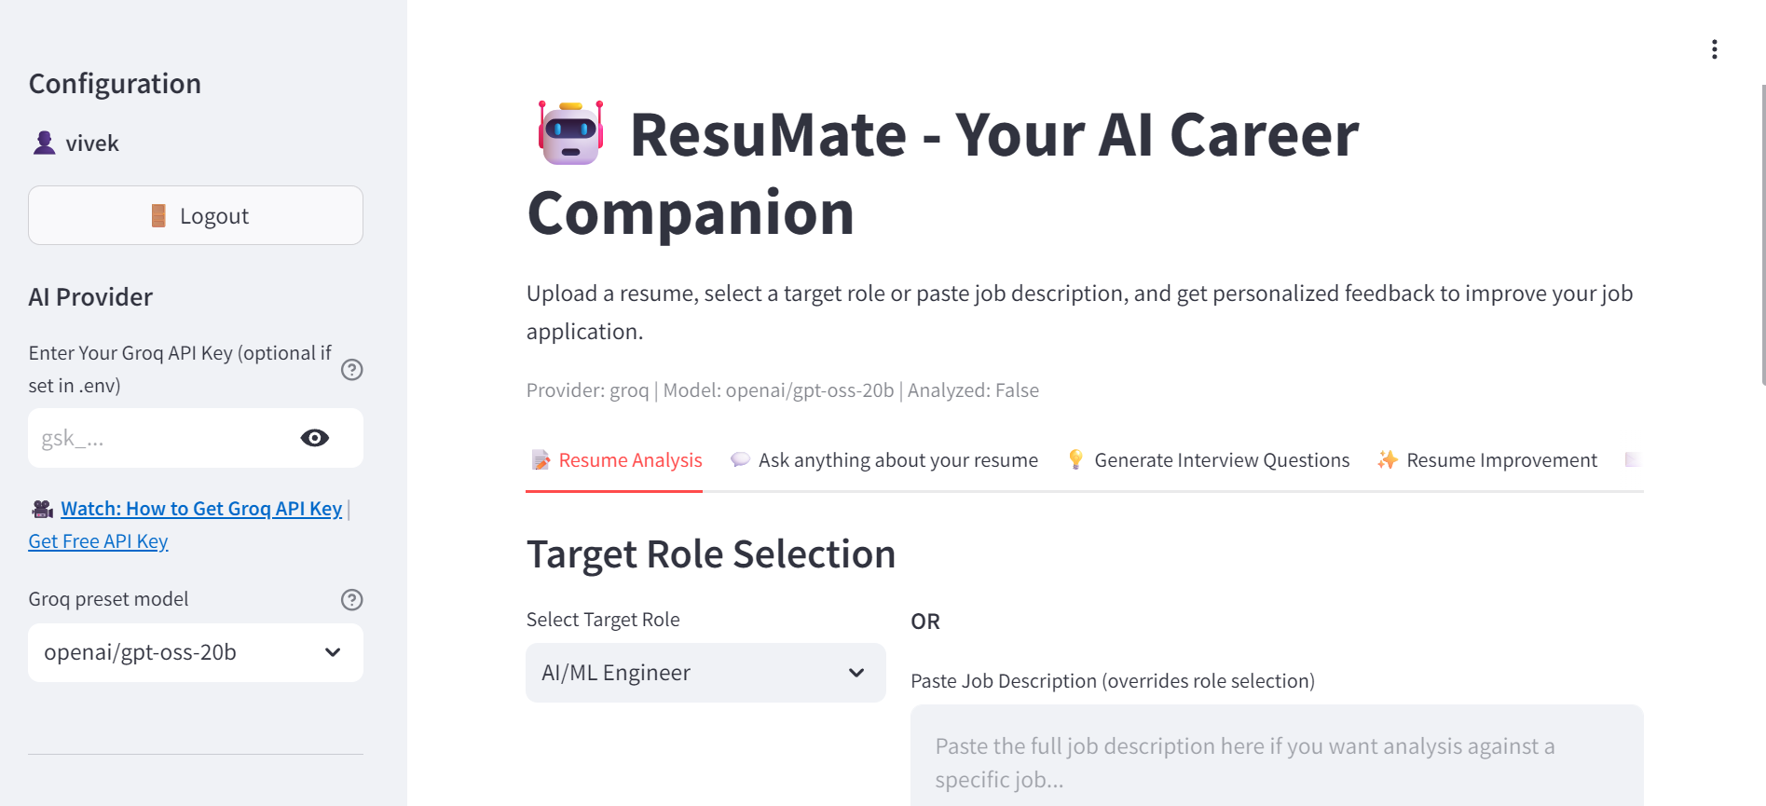Click the user avatar icon beside vivek
Viewport: 1766px width, 806px height.
tap(44, 143)
